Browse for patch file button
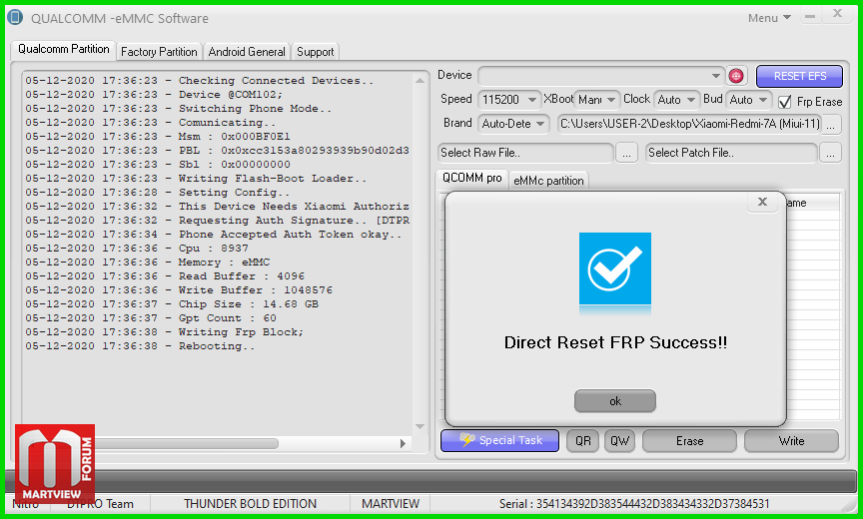Screen dimensions: 863x519 click(x=830, y=153)
